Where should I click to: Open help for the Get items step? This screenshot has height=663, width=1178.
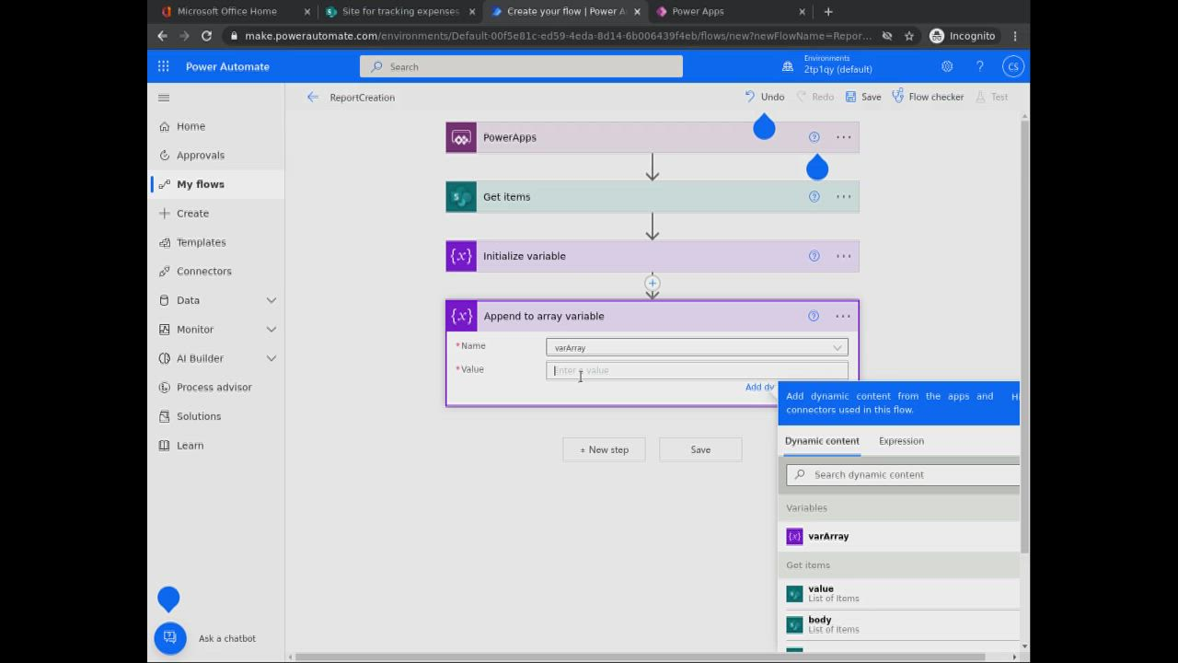(814, 196)
